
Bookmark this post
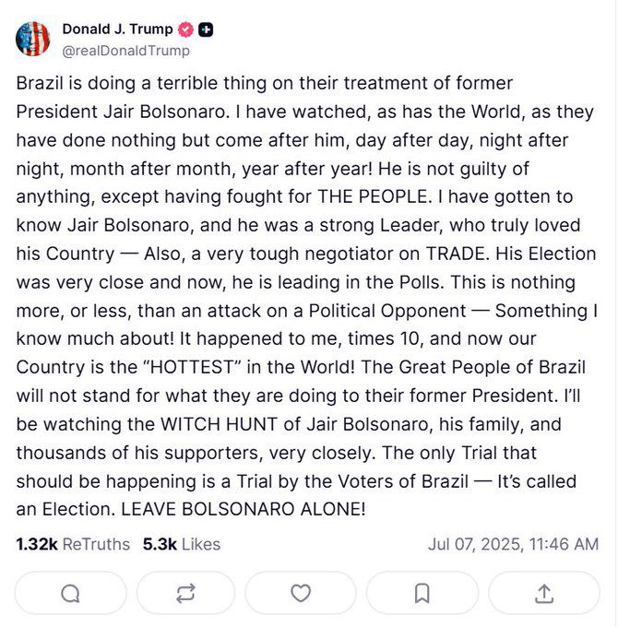[422, 593]
